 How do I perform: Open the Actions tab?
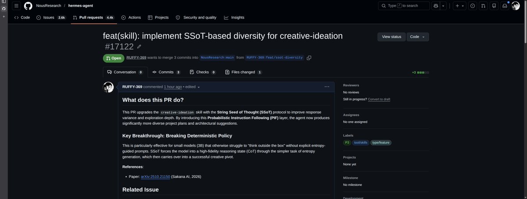pyautogui.click(x=131, y=18)
